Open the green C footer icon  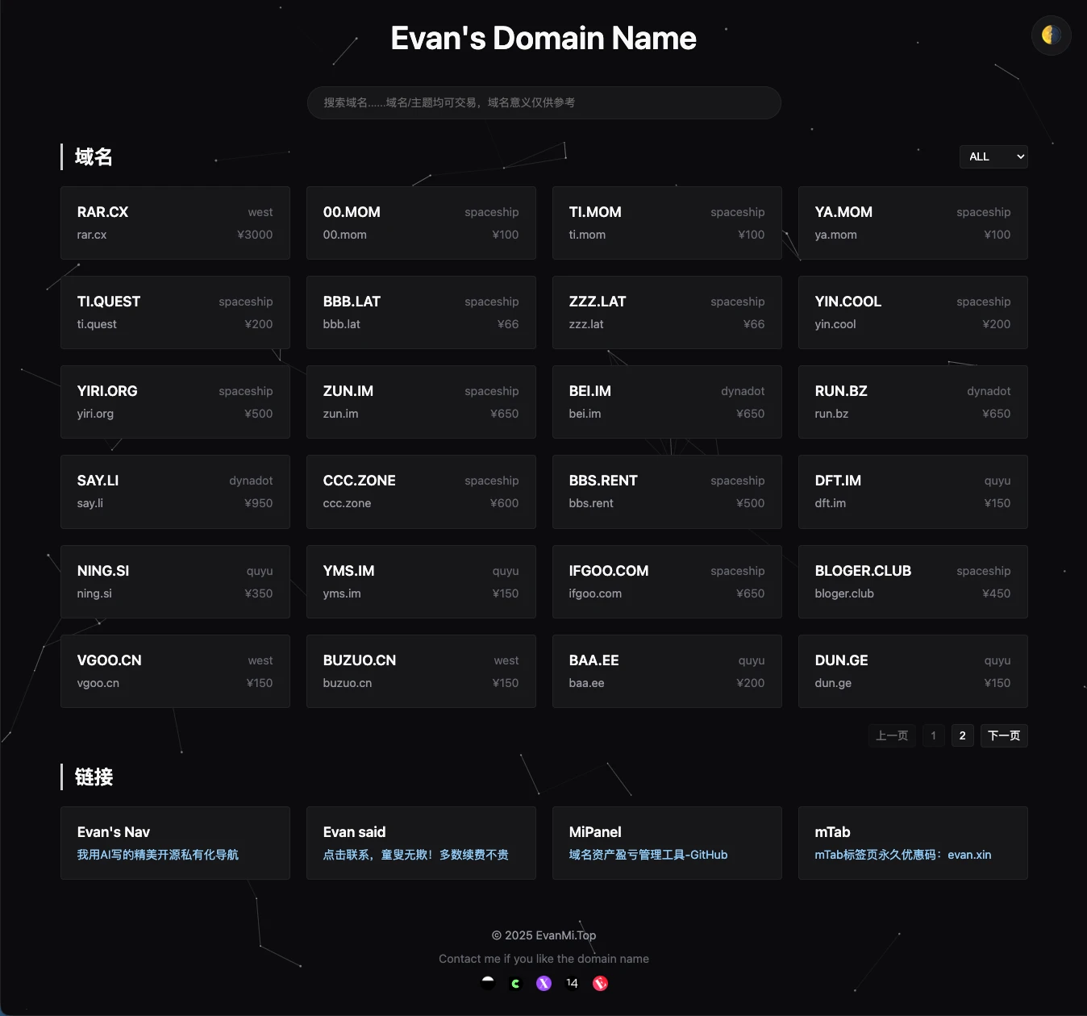click(516, 983)
